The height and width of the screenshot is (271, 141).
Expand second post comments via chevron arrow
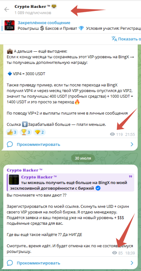pyautogui.click(x=132, y=263)
